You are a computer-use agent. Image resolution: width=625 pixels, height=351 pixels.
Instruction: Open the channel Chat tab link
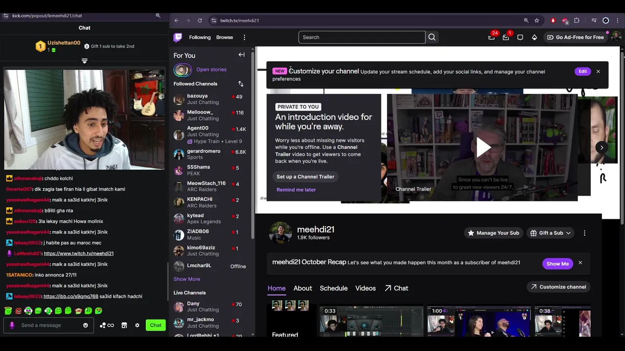click(396, 288)
